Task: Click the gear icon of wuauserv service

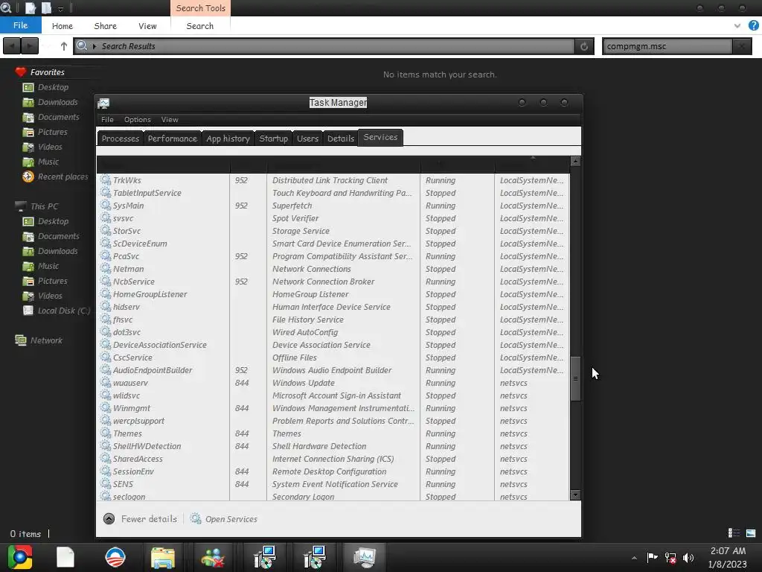Action: pyautogui.click(x=106, y=382)
